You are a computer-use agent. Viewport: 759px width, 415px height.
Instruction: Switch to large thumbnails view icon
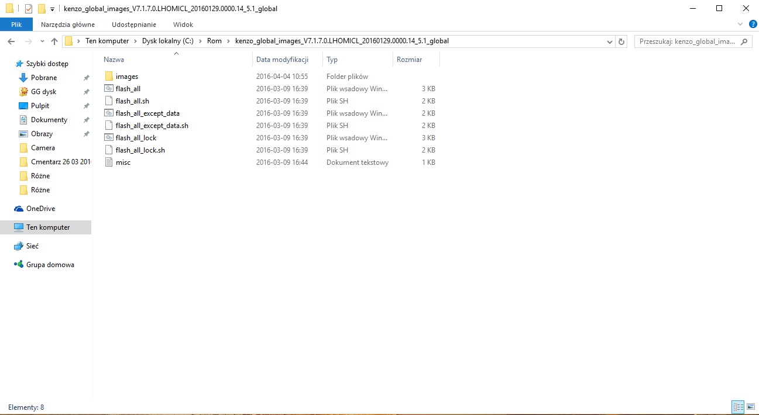coord(750,407)
